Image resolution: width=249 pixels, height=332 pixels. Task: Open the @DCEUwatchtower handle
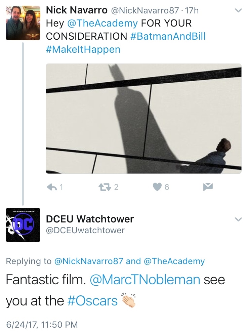[x=85, y=231]
